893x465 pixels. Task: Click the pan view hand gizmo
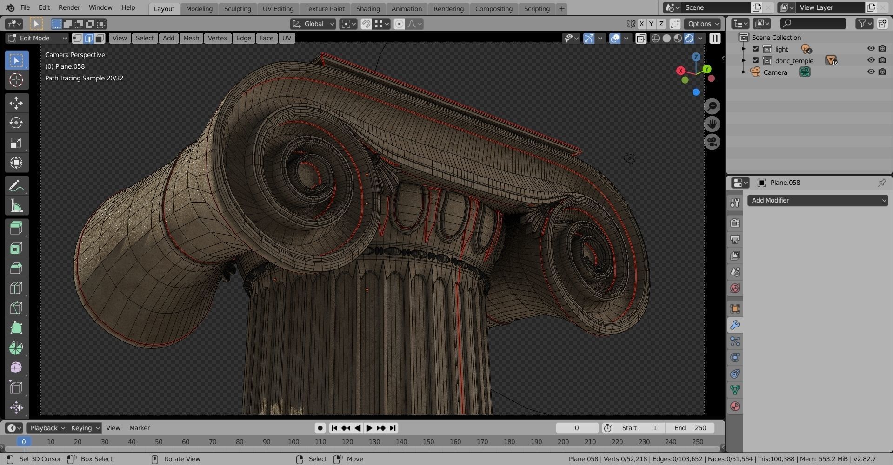[x=712, y=124]
